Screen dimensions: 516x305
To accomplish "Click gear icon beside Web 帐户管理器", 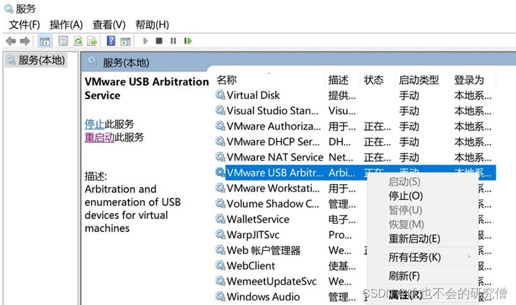I will coord(220,249).
